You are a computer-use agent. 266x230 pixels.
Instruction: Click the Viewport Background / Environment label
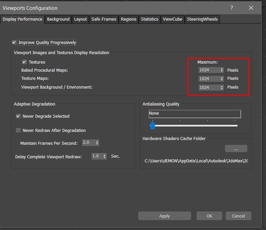click(57, 87)
